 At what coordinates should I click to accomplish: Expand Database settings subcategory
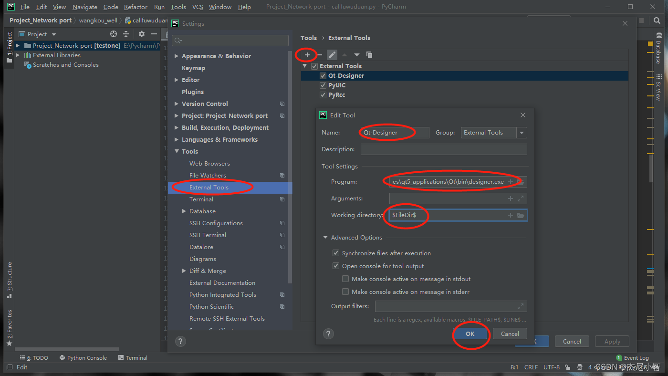184,211
